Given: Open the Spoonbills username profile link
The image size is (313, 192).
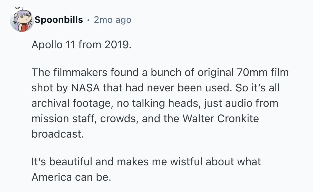Looking at the screenshot, I should click(x=59, y=20).
